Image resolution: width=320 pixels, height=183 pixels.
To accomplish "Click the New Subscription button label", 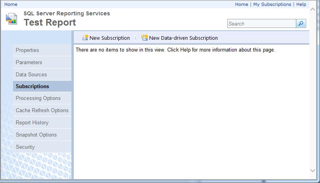I will point(110,38).
